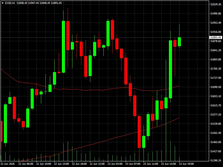Select the tall green candle at 22 Jun 14:00

pyautogui.click(x=64, y=47)
